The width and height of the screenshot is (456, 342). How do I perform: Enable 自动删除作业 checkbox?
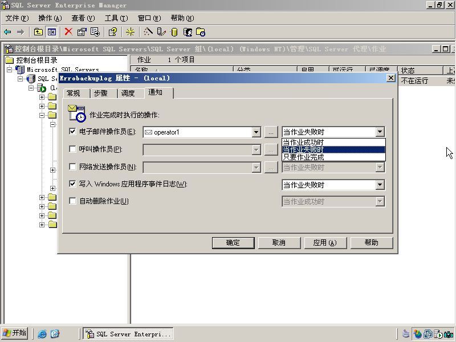coord(72,201)
